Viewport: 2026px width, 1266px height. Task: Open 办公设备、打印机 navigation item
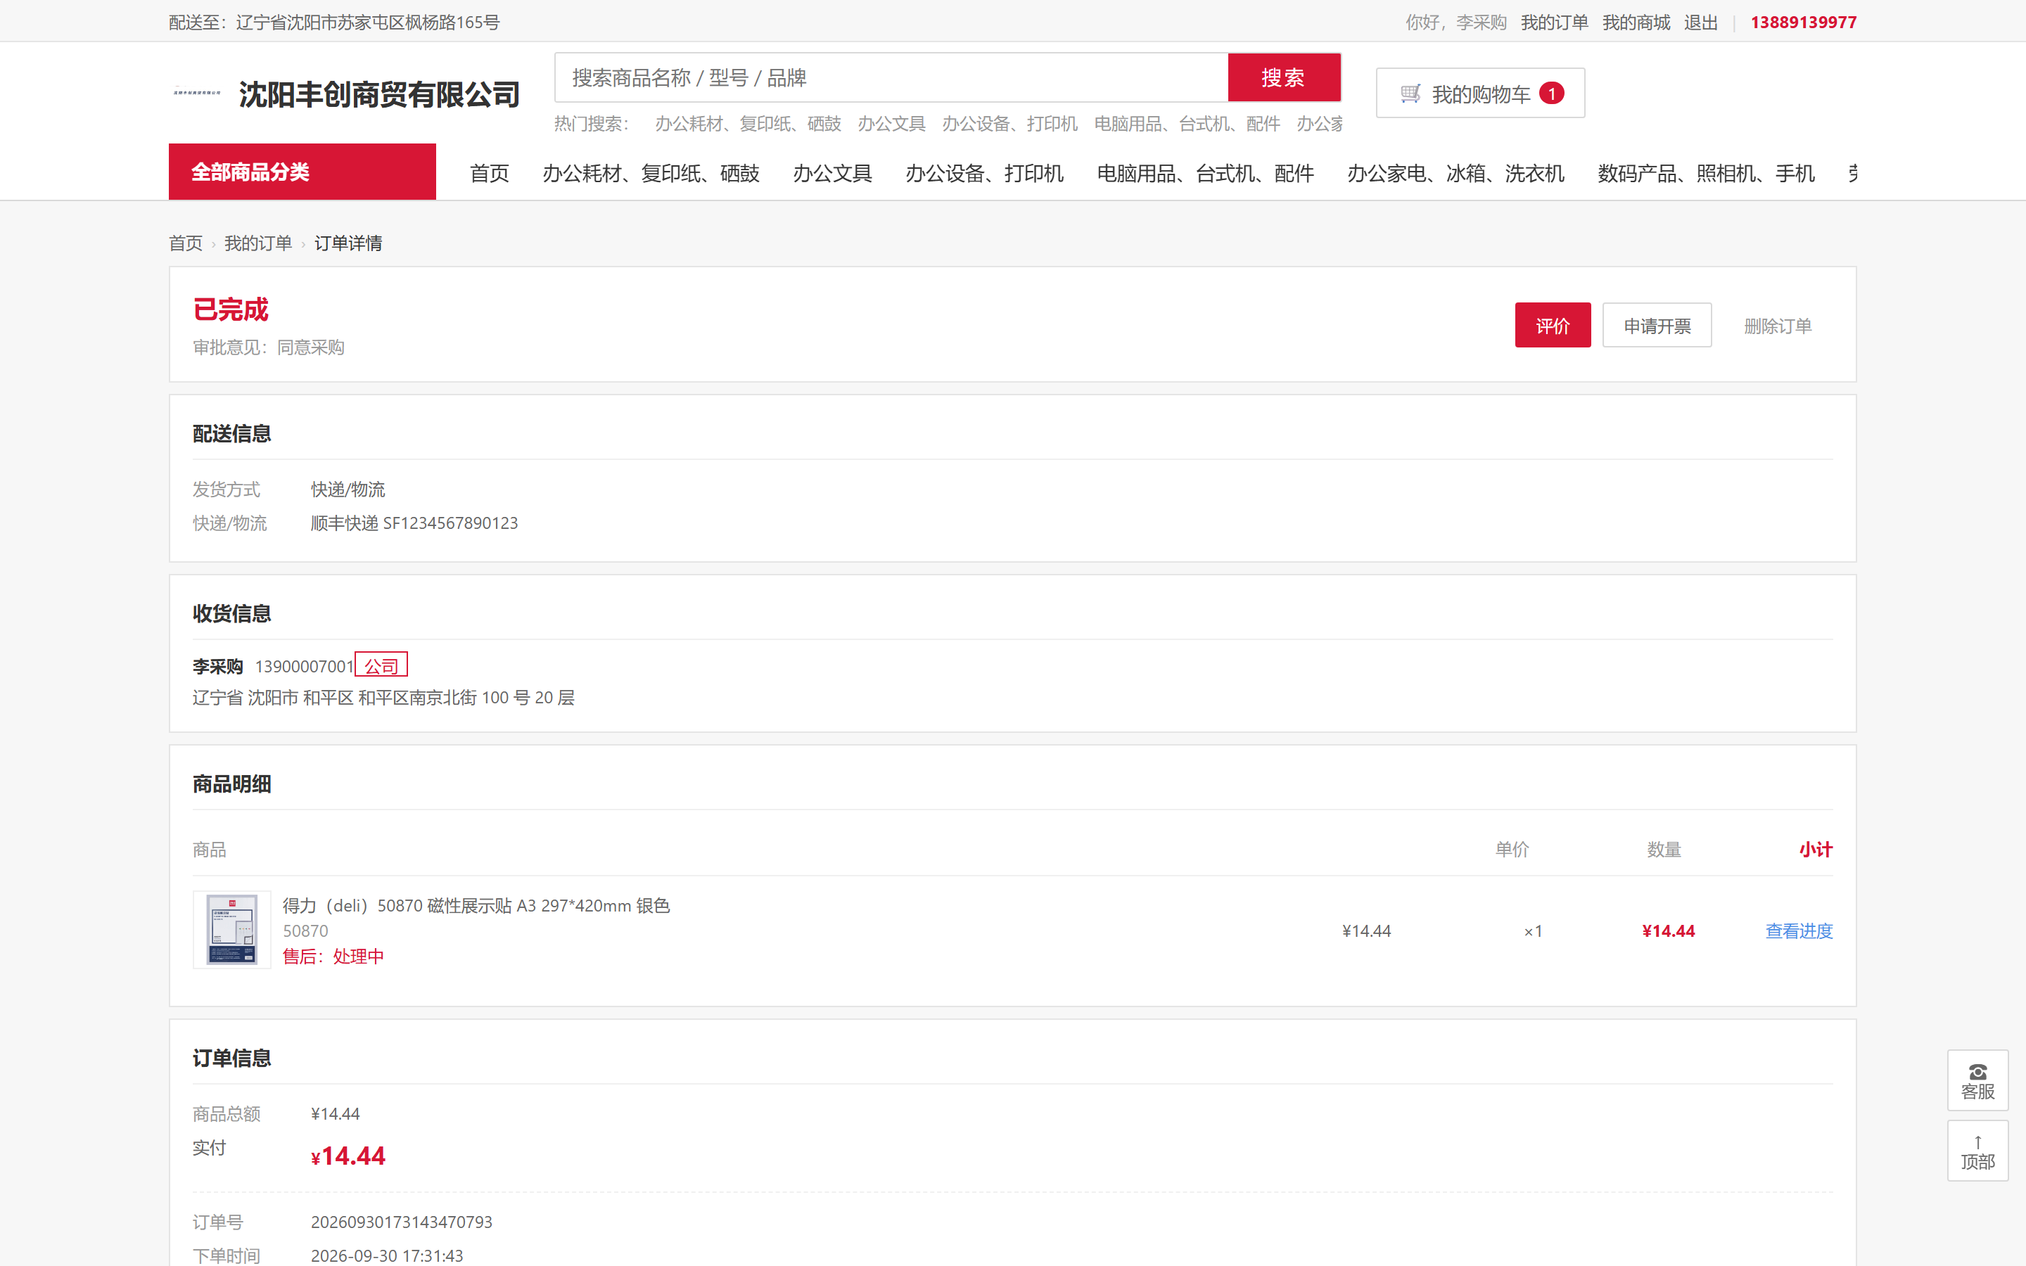coord(985,173)
